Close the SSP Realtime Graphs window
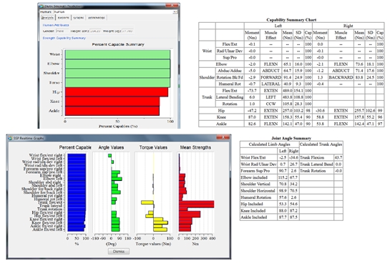Image resolution: width=390 pixels, height=266 pixels. 223,137
